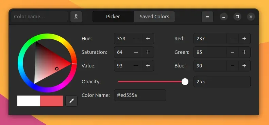The width and height of the screenshot is (269, 125).
Task: Open the hamburger main menu
Action: click(207, 17)
